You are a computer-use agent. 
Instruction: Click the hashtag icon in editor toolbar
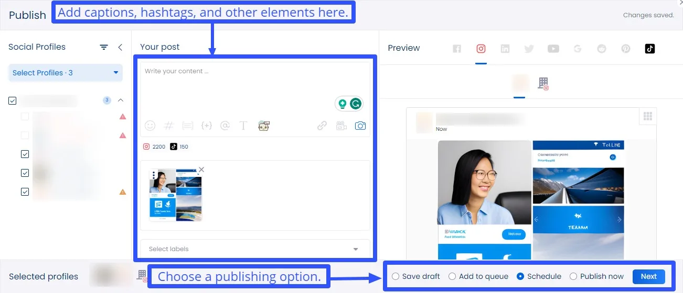(x=169, y=126)
